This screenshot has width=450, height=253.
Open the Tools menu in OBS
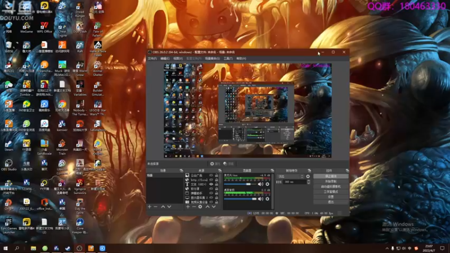pos(228,58)
